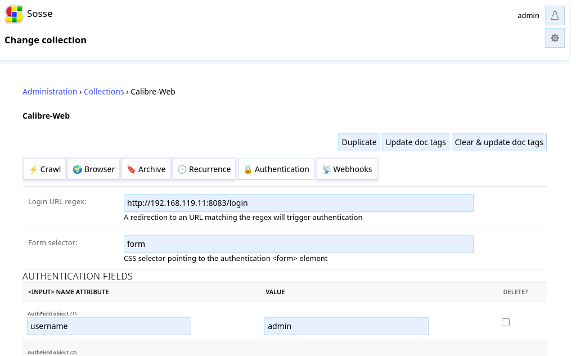Click the Duplicate button
Viewport: 576px width, 356px height.
[359, 142]
